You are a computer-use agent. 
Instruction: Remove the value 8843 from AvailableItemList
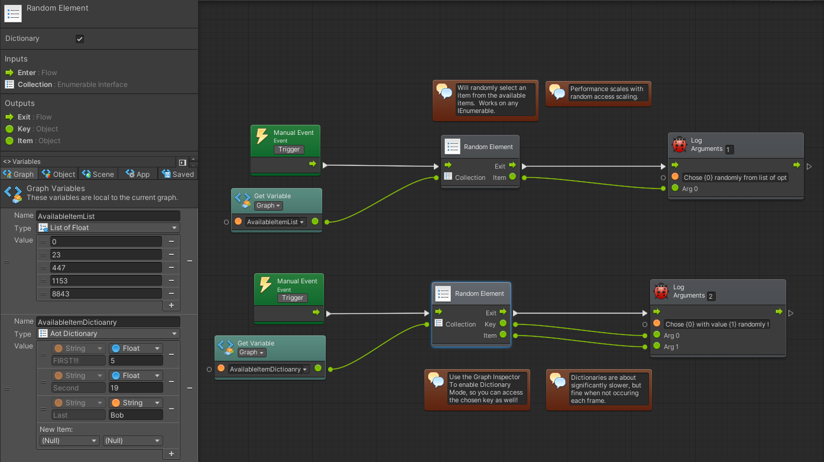[171, 293]
